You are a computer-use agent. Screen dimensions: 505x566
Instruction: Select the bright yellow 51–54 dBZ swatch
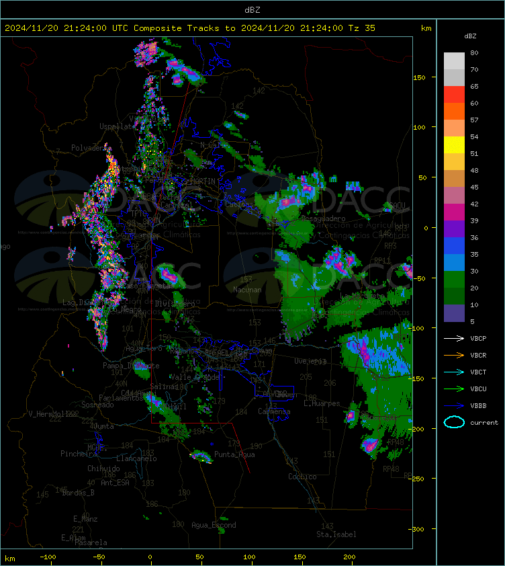pos(454,145)
